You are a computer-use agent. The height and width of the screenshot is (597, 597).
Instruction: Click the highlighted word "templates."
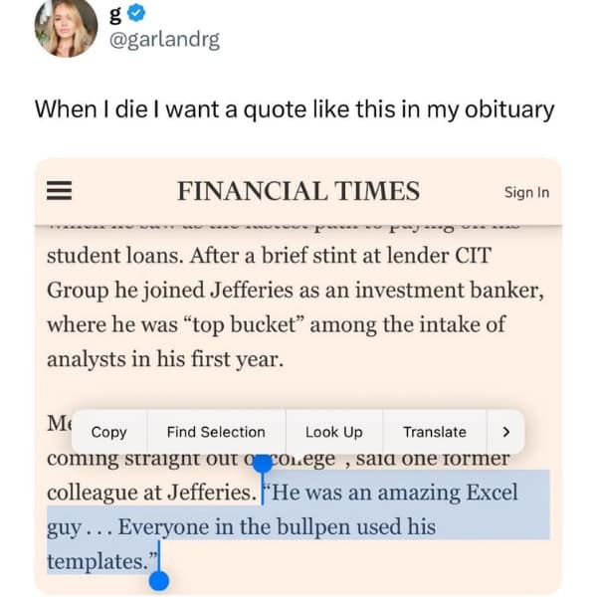tap(100, 561)
